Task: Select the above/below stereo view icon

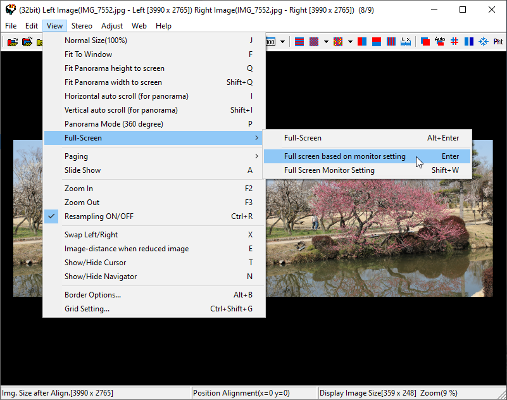Action: [377, 42]
